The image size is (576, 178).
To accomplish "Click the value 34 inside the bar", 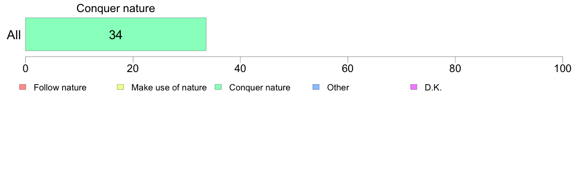I will (x=115, y=35).
